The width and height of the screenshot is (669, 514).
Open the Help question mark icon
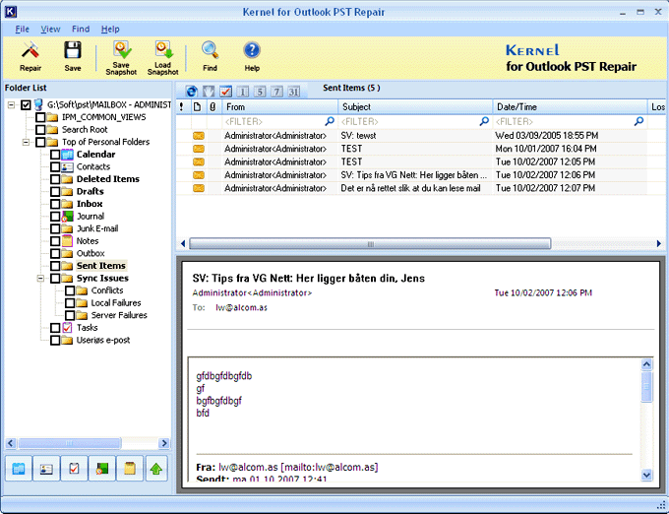coord(252,50)
